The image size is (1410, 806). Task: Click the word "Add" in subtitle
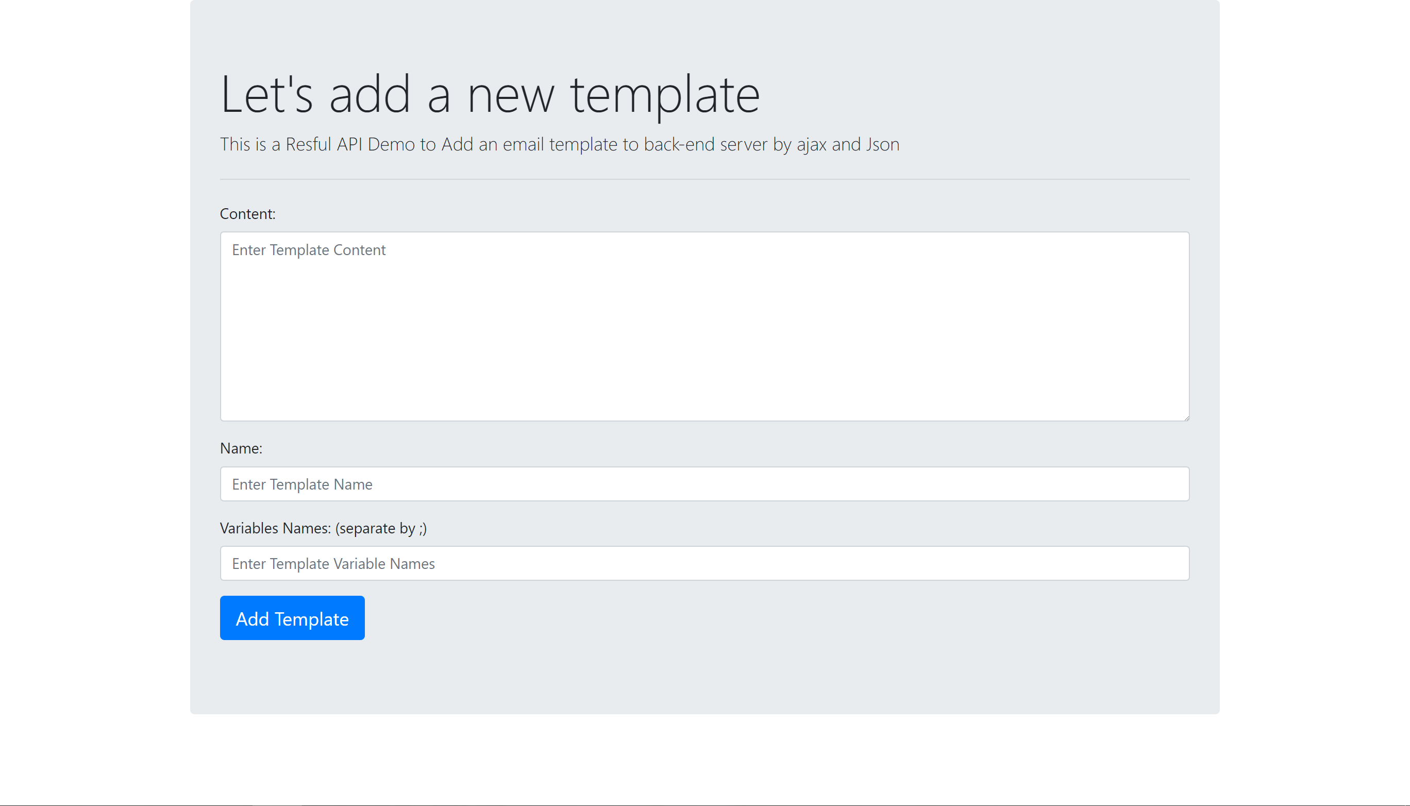457,144
